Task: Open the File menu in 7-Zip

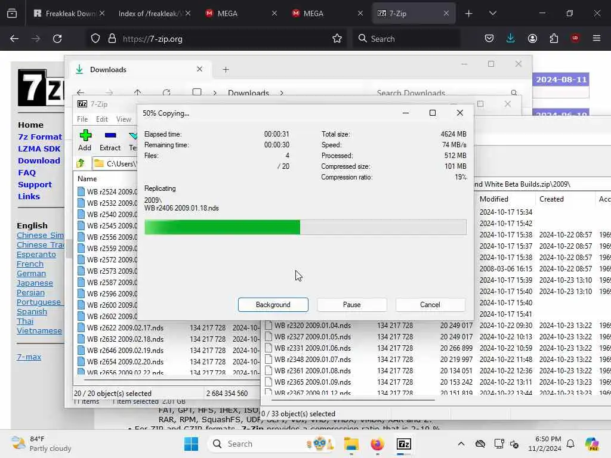Action: tap(82, 119)
